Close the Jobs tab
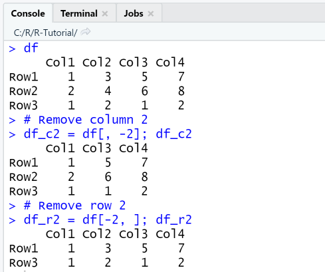The width and height of the screenshot is (325, 272). (x=151, y=14)
